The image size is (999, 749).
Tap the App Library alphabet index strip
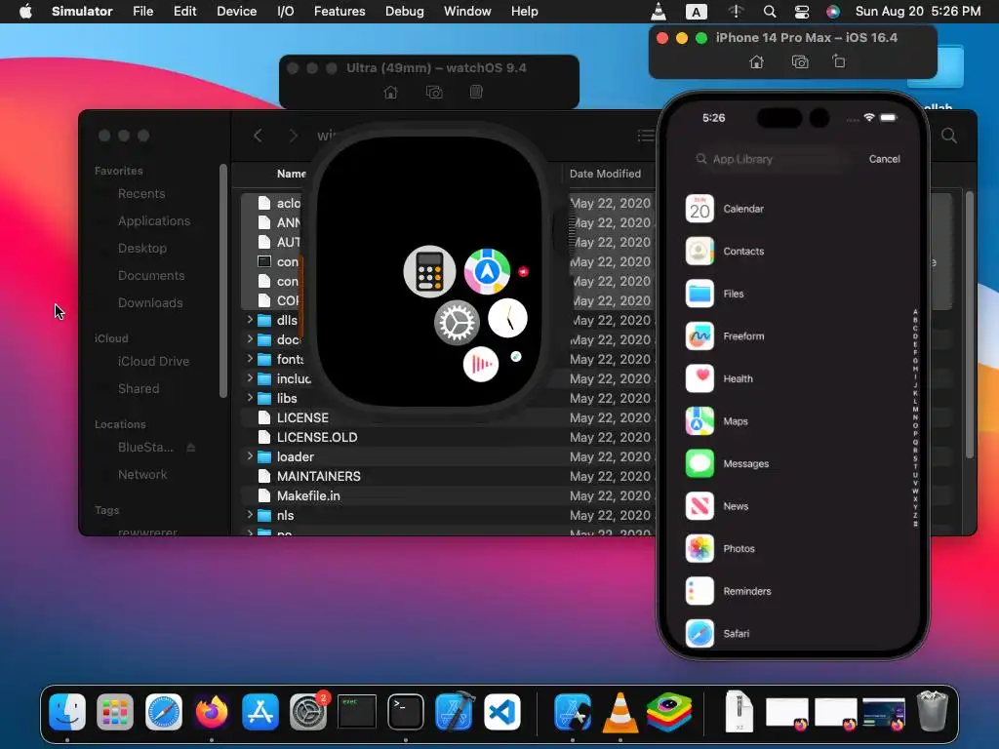coord(915,417)
